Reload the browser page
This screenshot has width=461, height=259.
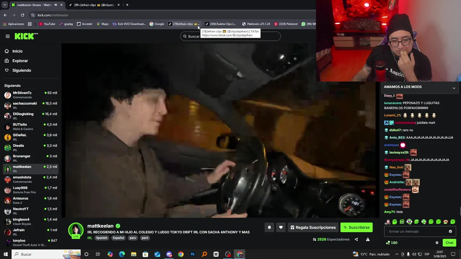[x=22, y=15]
